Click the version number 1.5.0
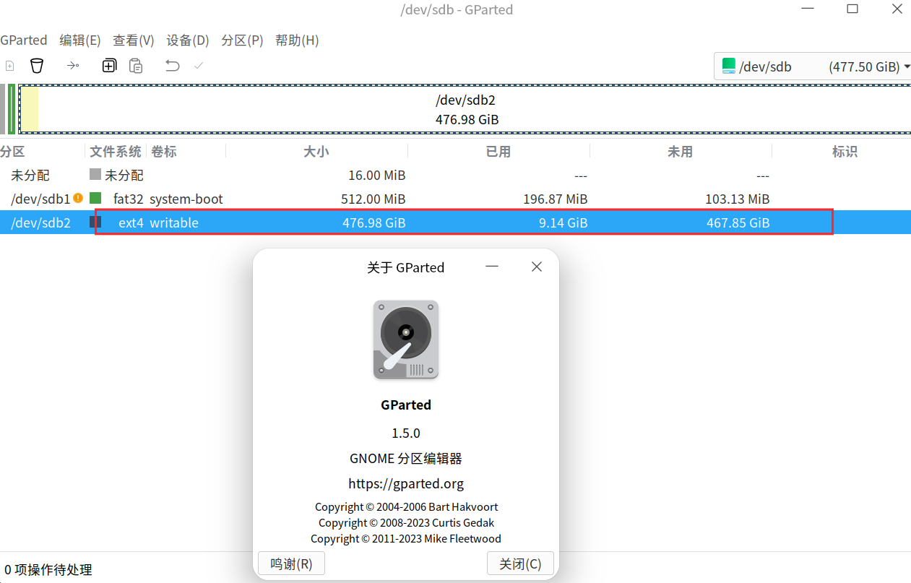Image resolution: width=911 pixels, height=583 pixels. (x=406, y=433)
